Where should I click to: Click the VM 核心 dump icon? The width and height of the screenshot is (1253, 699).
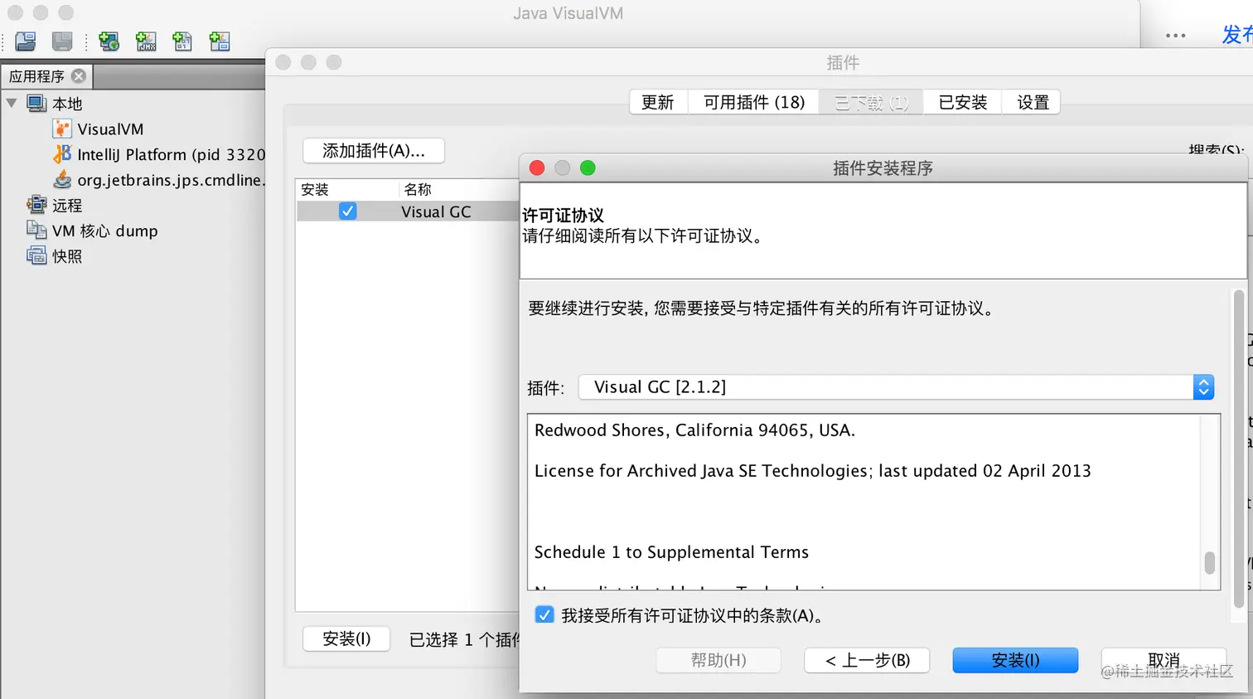36,231
